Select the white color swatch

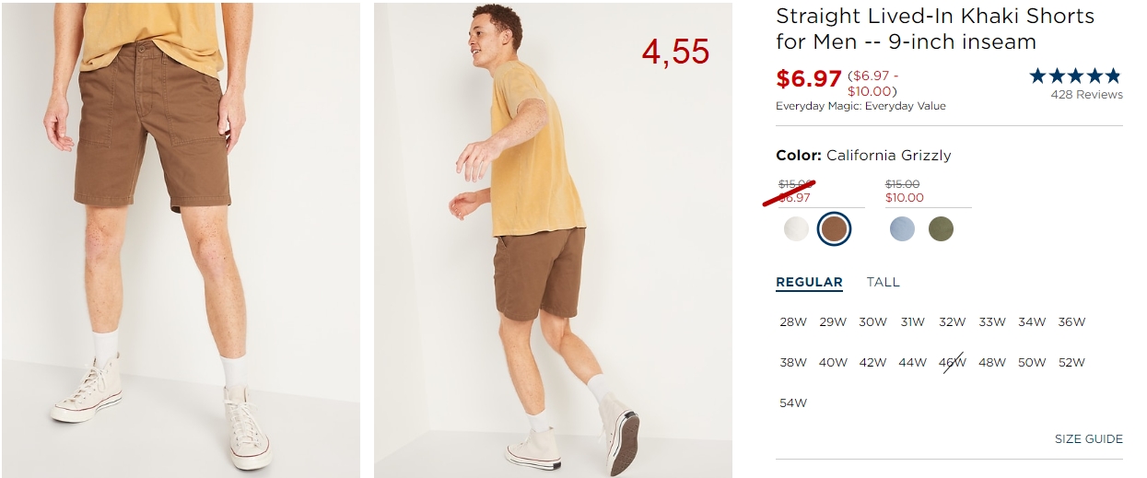click(796, 229)
